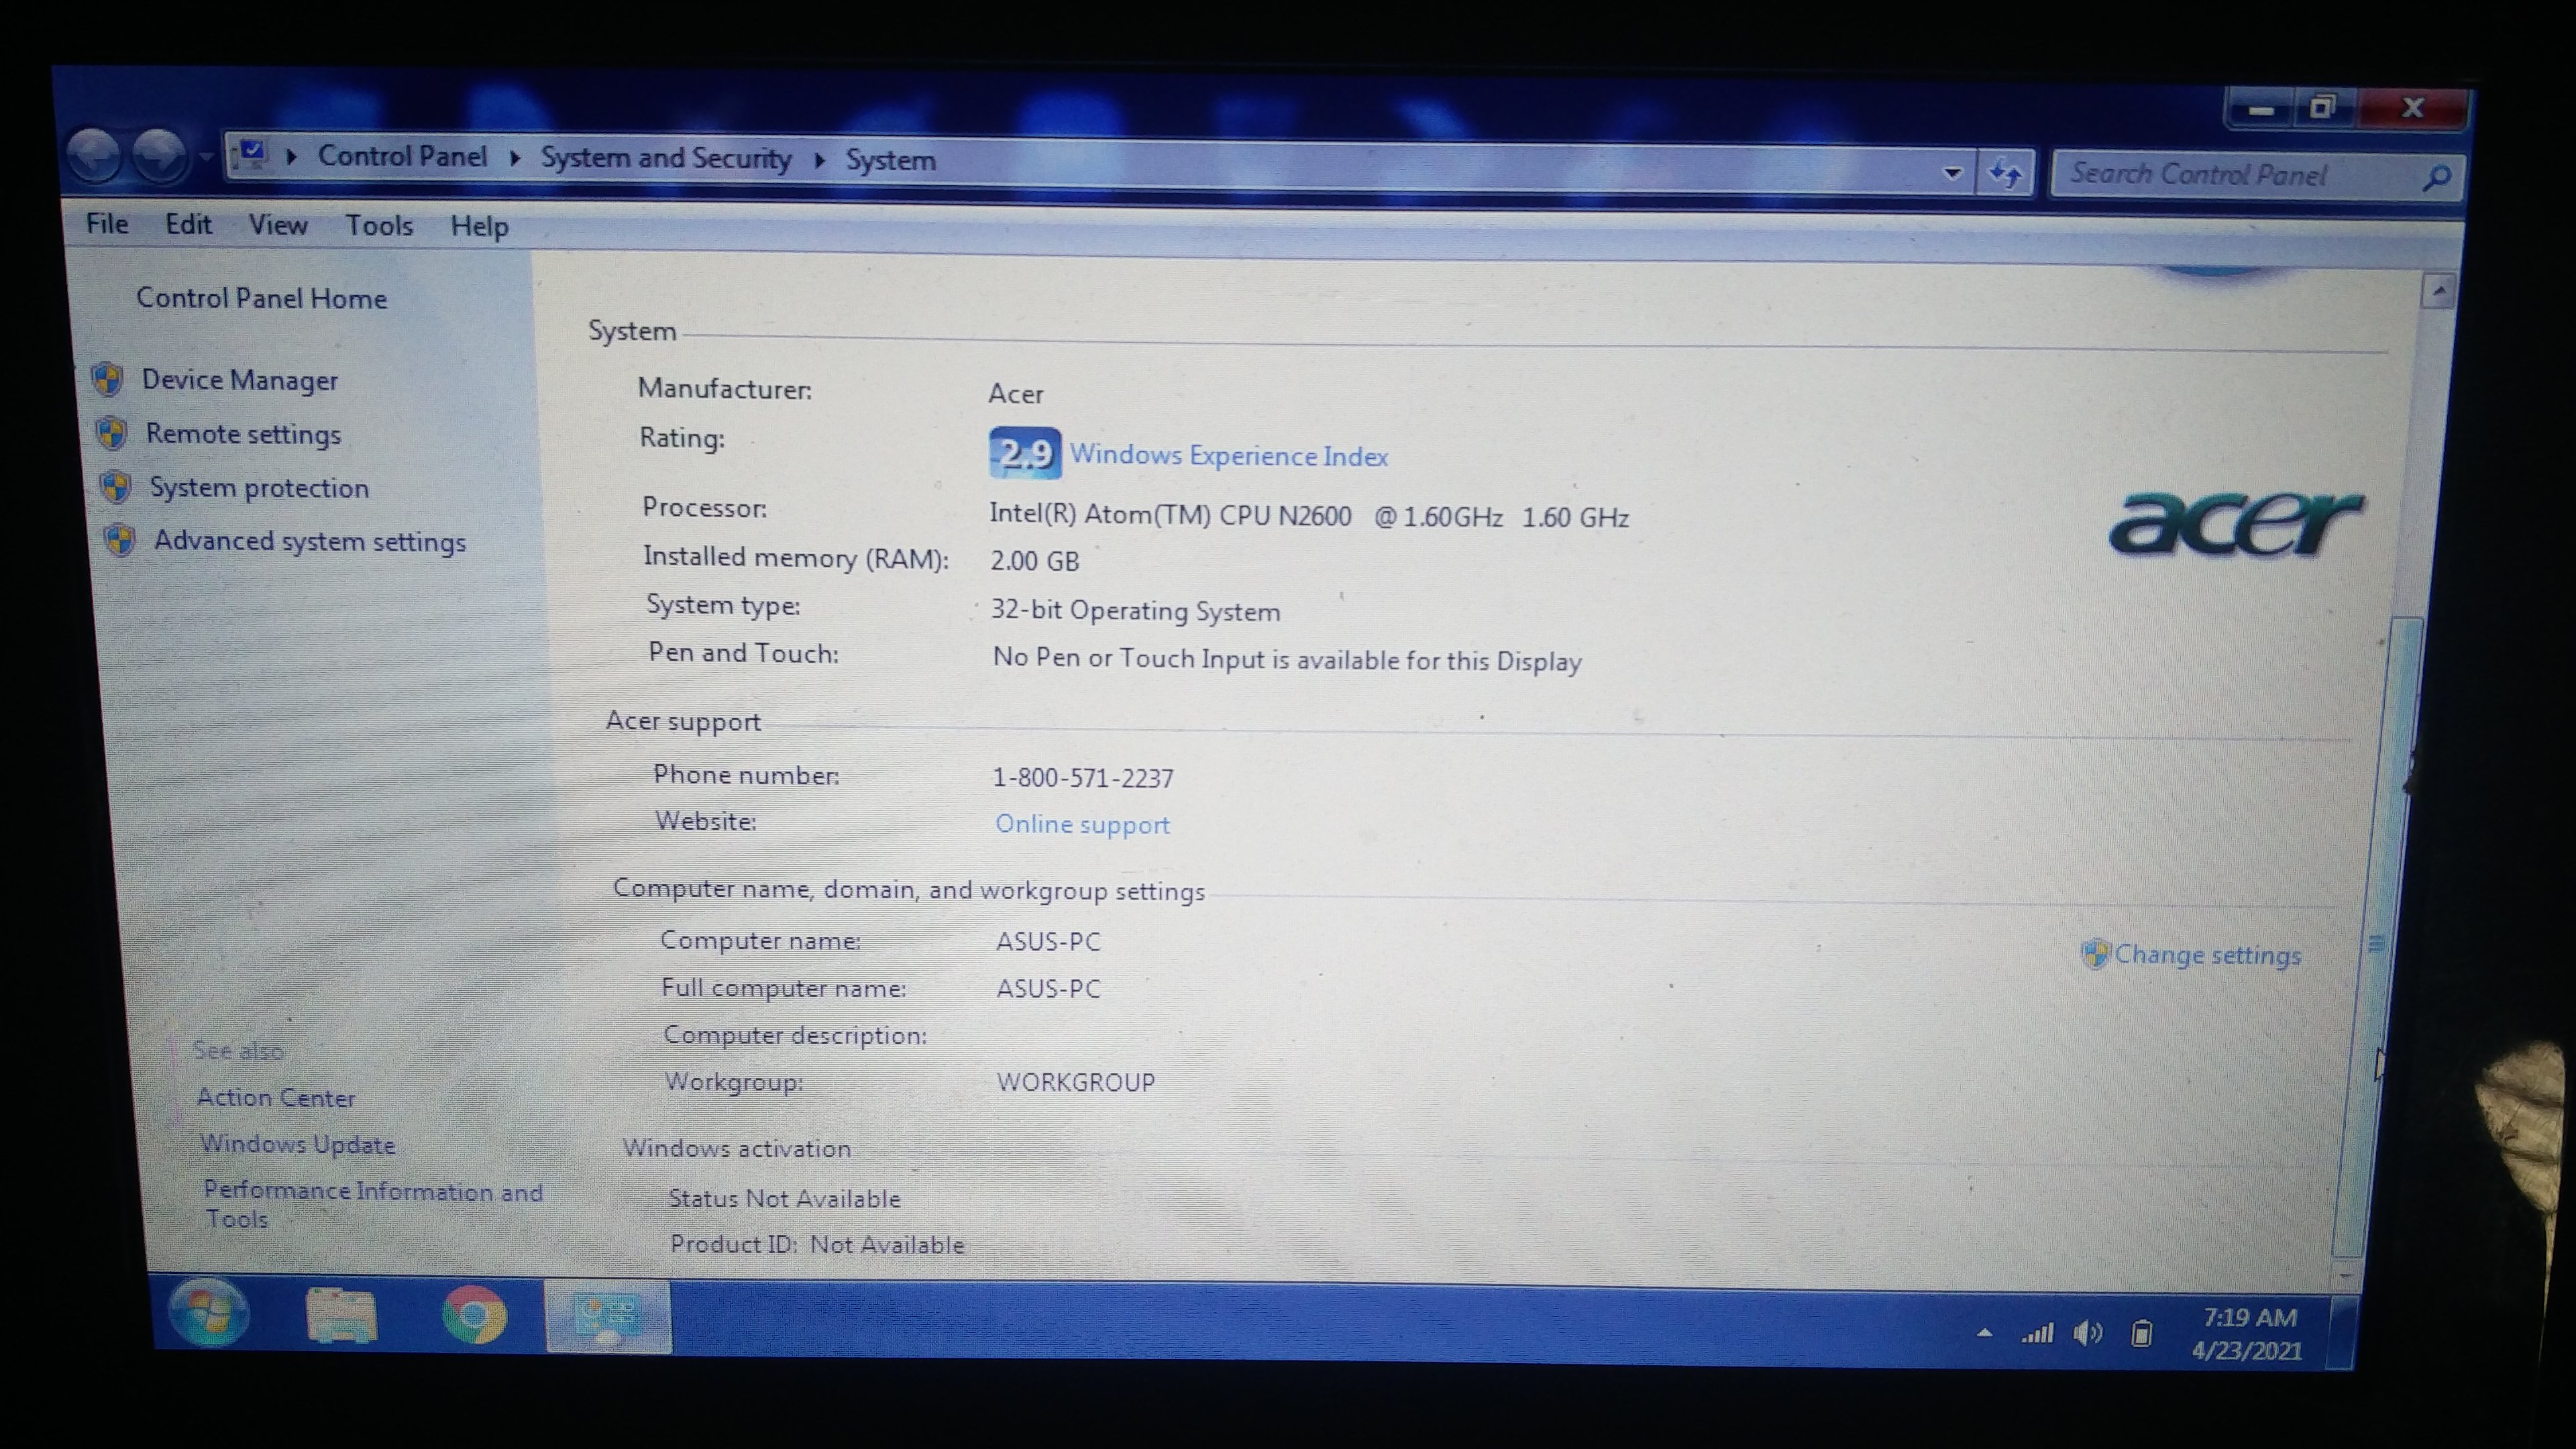This screenshot has width=2576, height=1449.
Task: Open the Windows Start orb
Action: point(209,1312)
